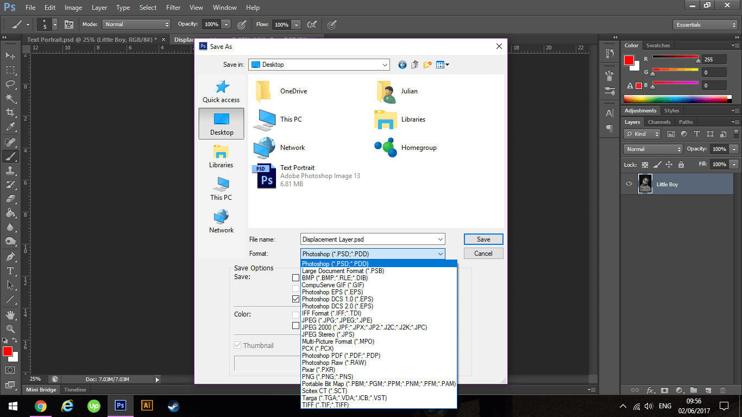
Task: Open the Essentials workspace dropdown
Action: point(705,24)
